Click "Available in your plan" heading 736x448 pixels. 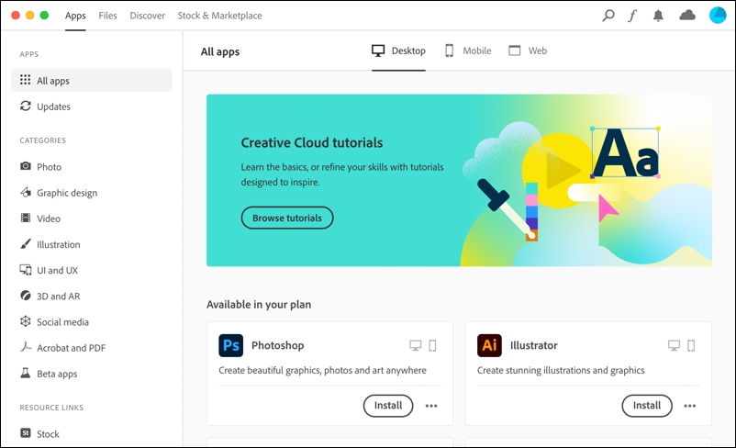pos(259,304)
